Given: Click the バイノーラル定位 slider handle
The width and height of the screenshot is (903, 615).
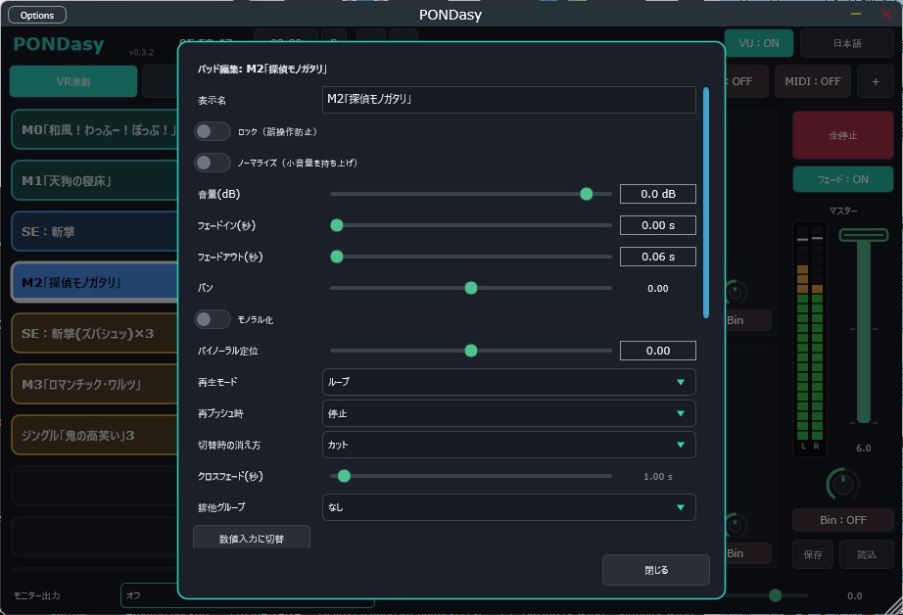Looking at the screenshot, I should point(470,351).
